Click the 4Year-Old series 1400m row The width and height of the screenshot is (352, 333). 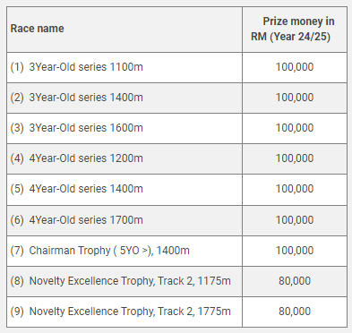176,189
